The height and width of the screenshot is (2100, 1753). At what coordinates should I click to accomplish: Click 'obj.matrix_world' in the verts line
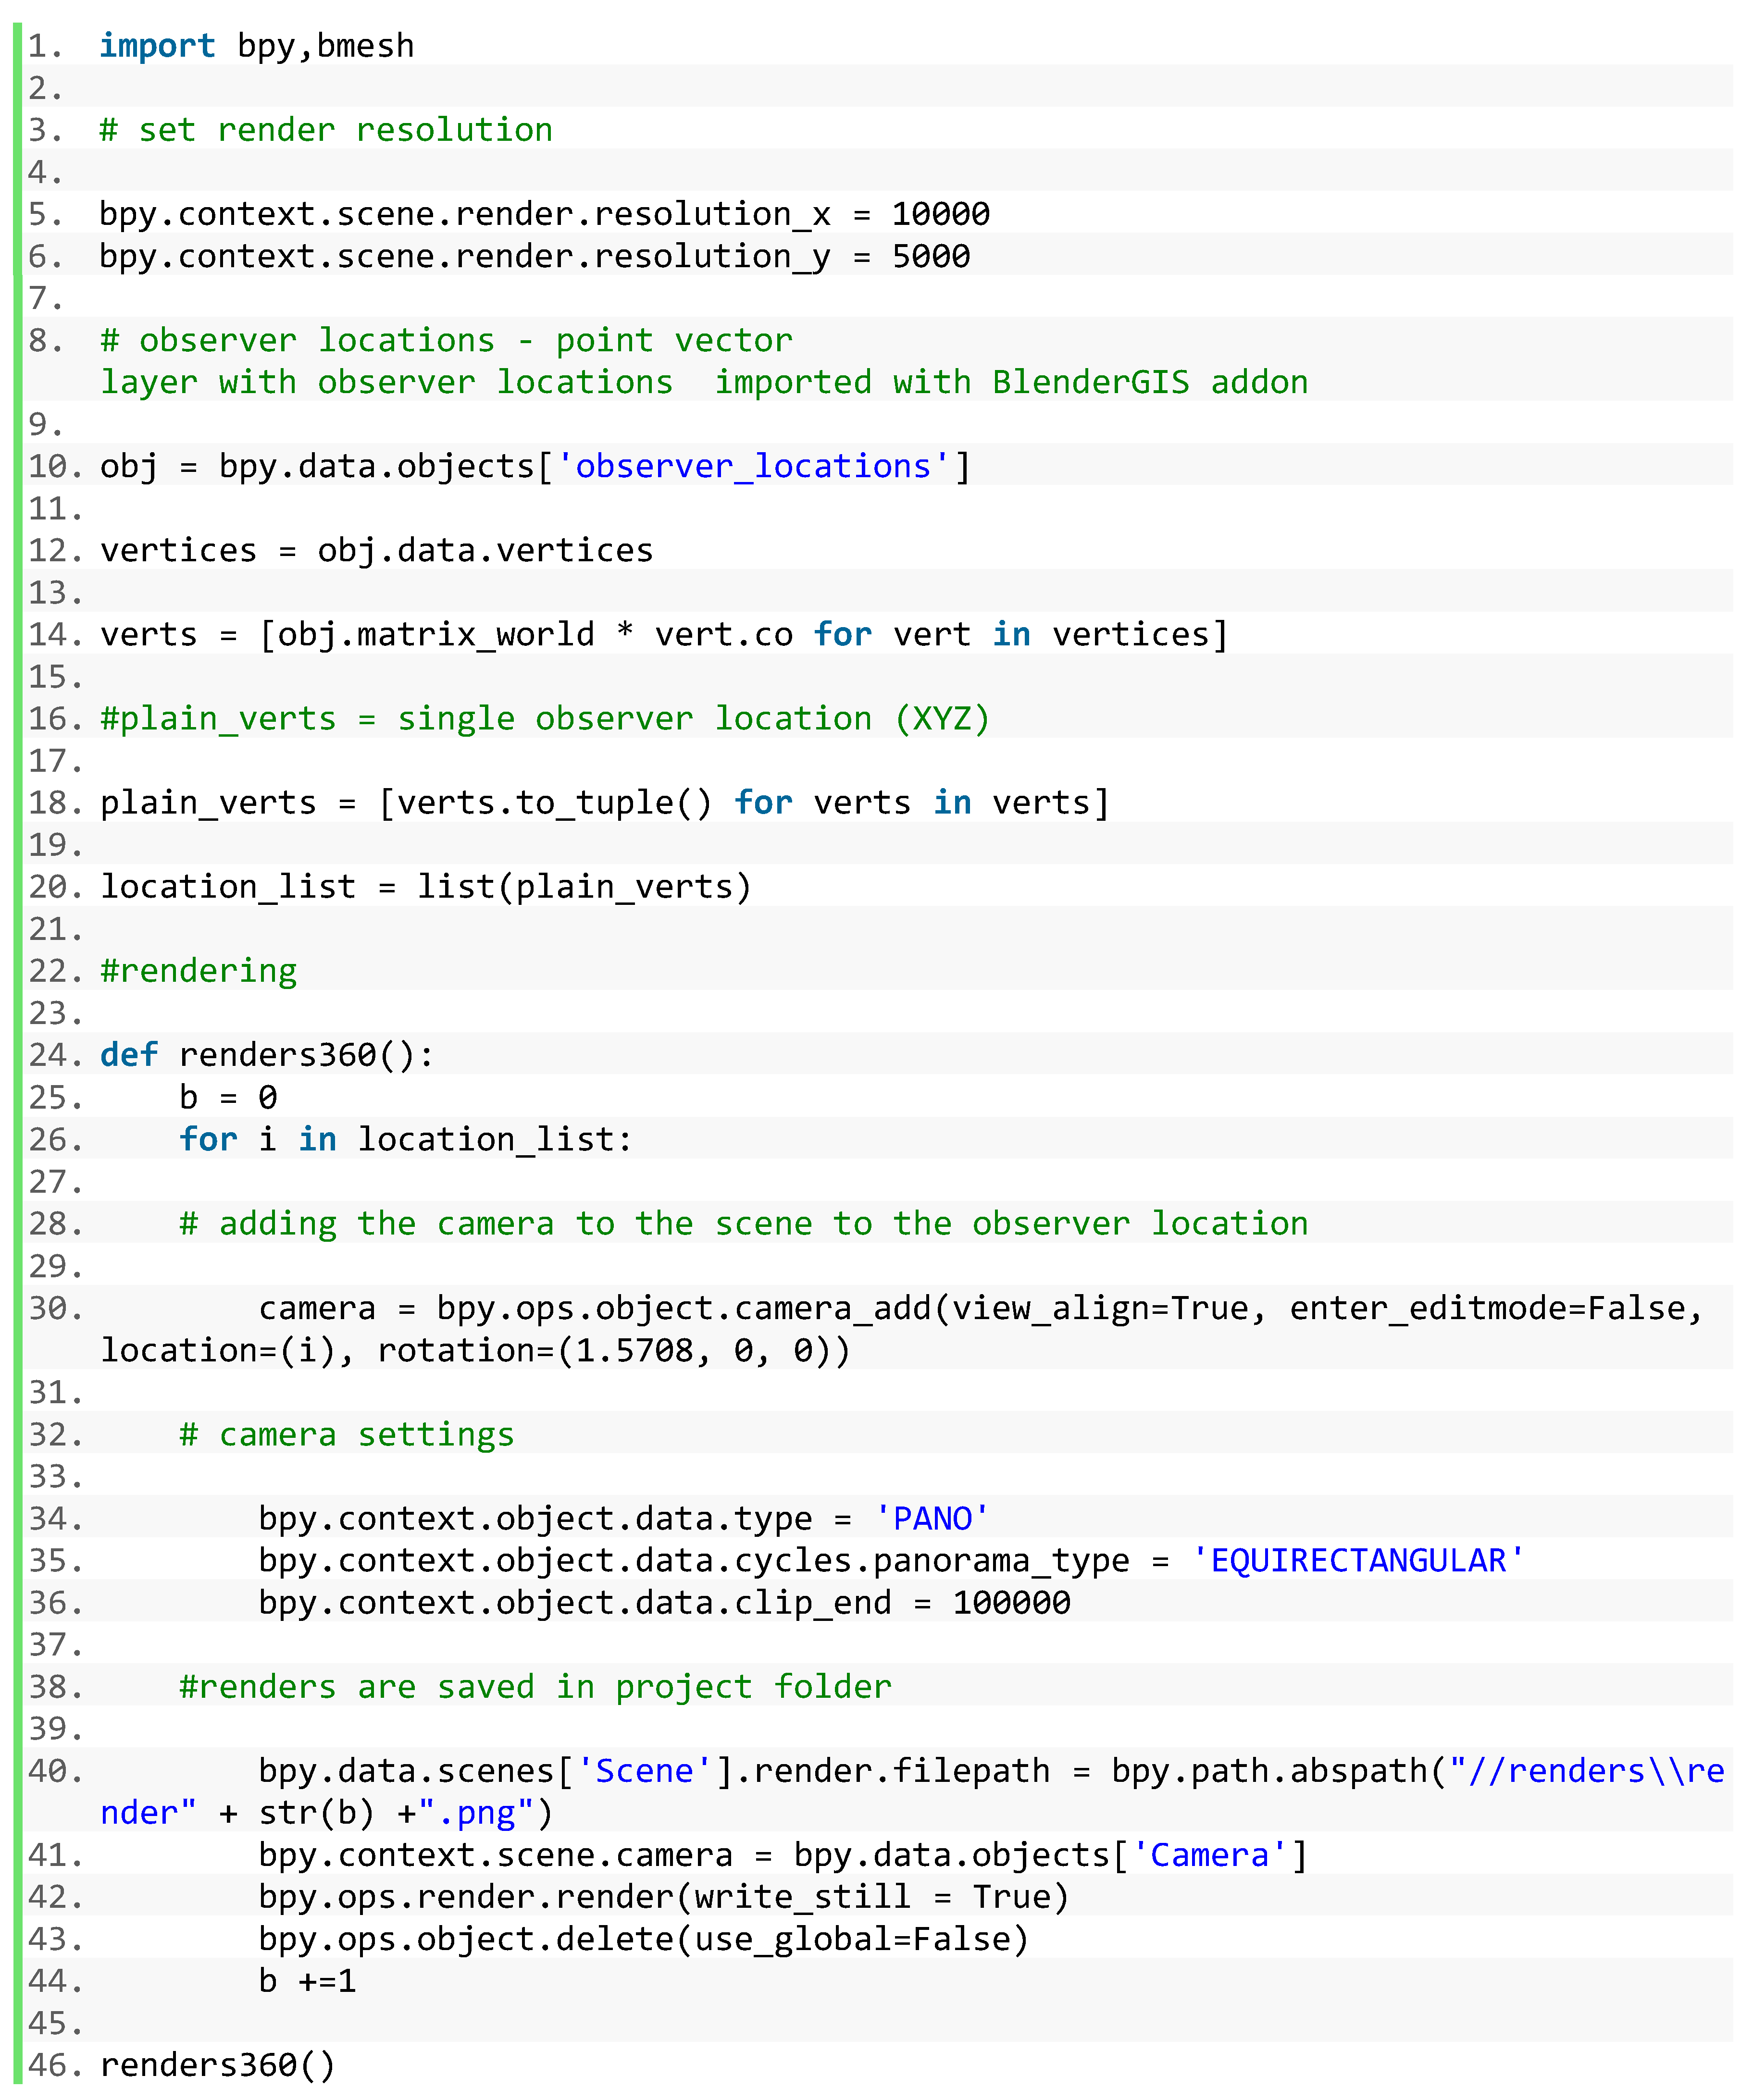tap(436, 634)
